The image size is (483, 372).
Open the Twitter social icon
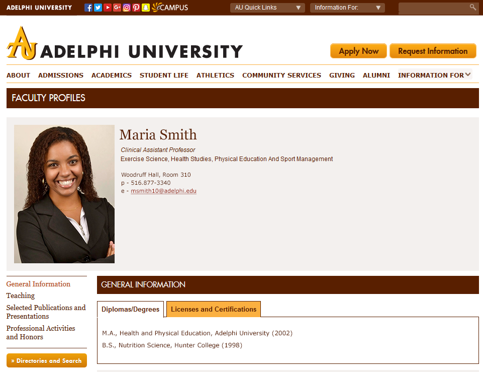[98, 8]
